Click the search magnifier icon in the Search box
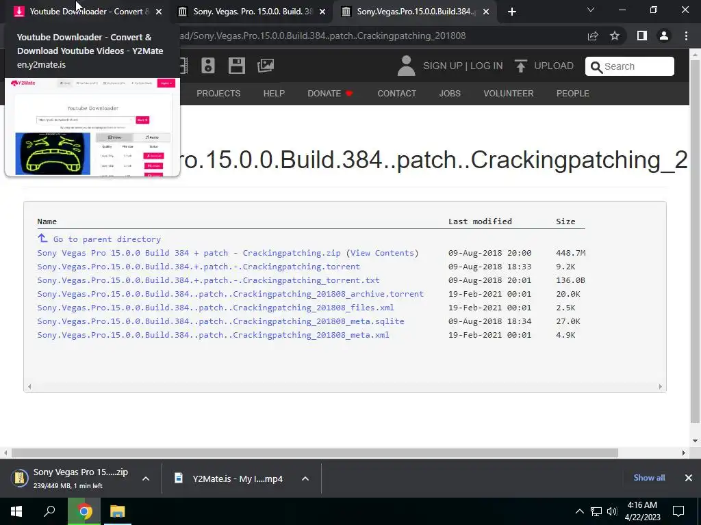This screenshot has height=525, width=701. click(x=596, y=67)
